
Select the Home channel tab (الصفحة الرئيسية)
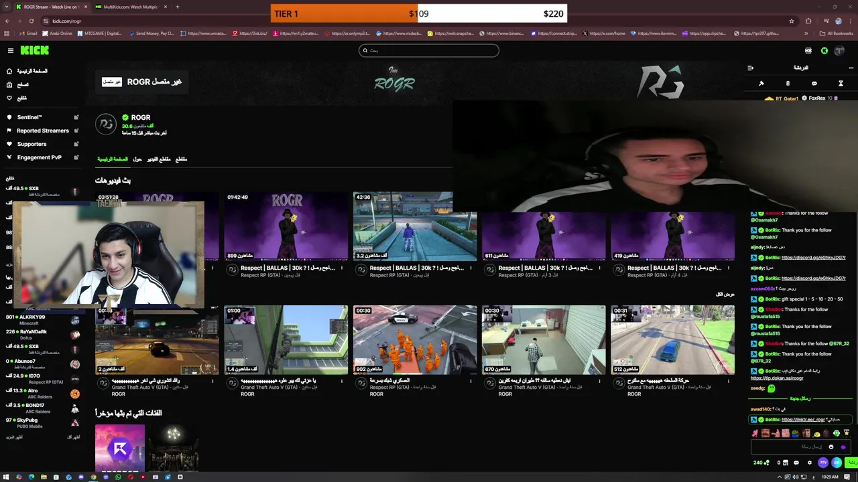coord(113,159)
